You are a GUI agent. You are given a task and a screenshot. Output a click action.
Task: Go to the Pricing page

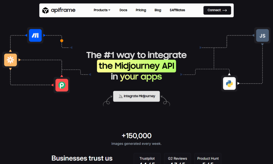[141, 10]
